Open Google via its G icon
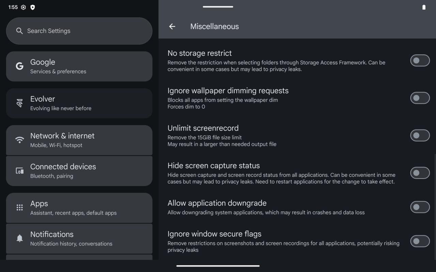Screen dimensions: 436x272 (x=20, y=66)
